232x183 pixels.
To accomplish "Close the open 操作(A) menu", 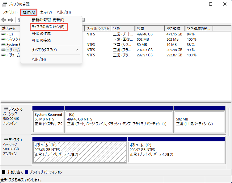I will coord(29,12).
